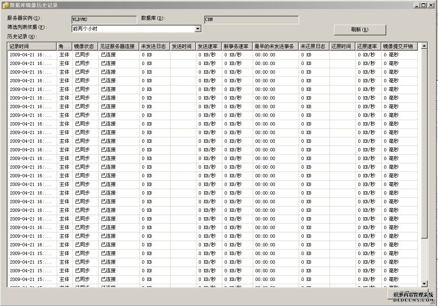Maximize the mirroring history window
The width and height of the screenshot is (438, 306).
point(424,5)
